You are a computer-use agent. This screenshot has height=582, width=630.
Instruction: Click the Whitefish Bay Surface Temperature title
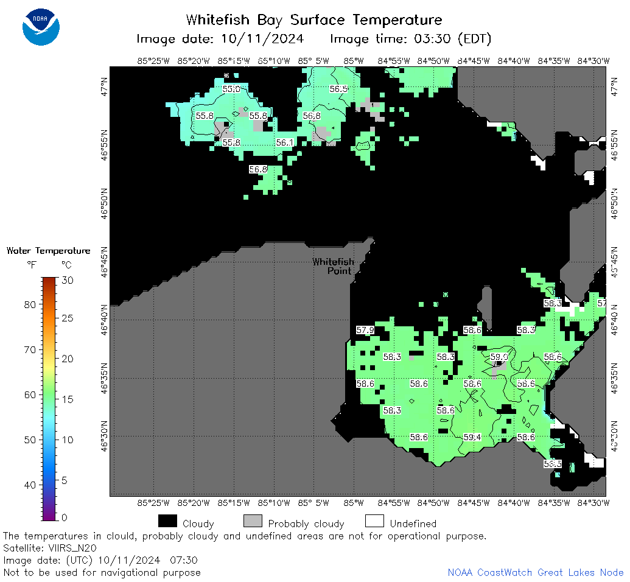tap(314, 19)
